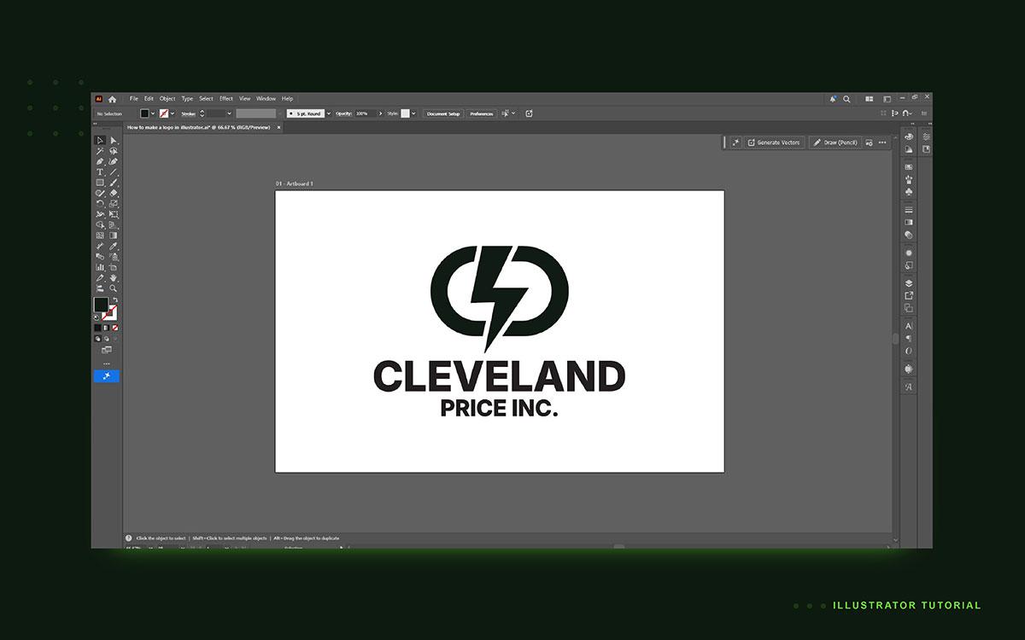Open the search magnifier in title bar
Viewport: 1025px width, 640px height.
coord(846,99)
